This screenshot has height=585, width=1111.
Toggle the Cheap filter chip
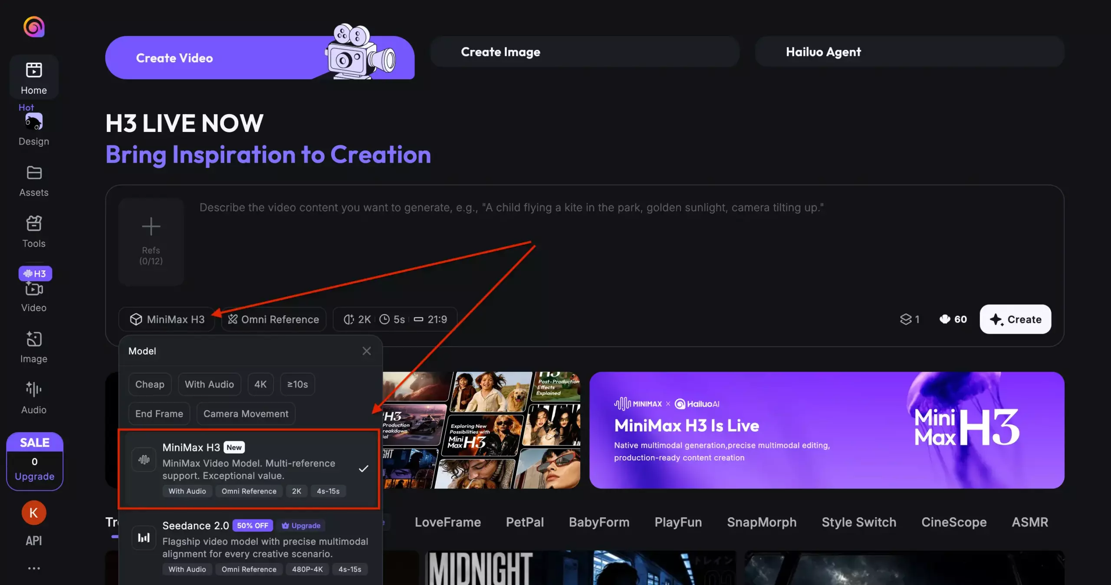click(150, 384)
